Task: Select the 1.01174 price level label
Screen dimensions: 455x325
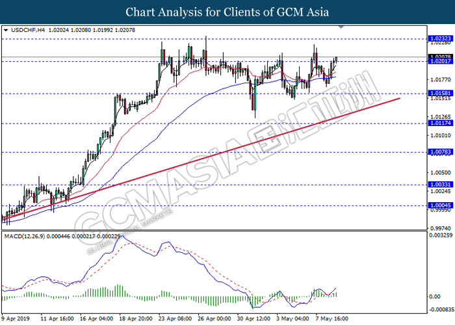Action: 440,123
